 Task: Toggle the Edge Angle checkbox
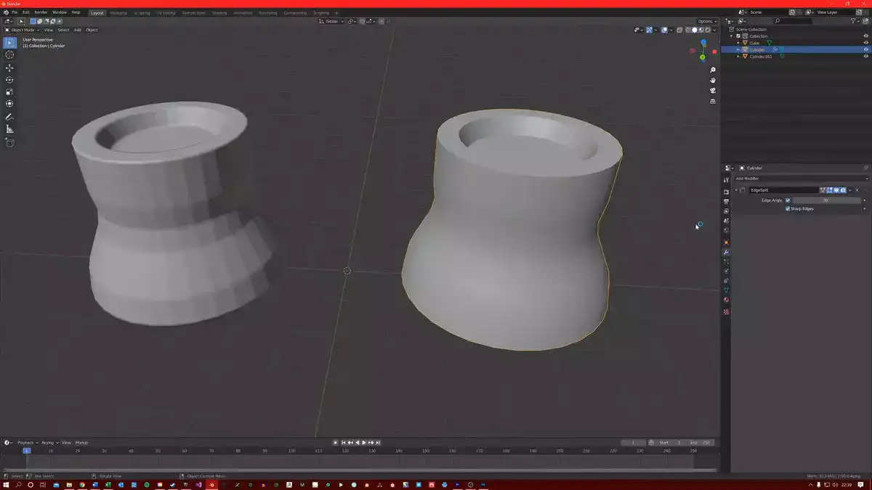tap(788, 200)
